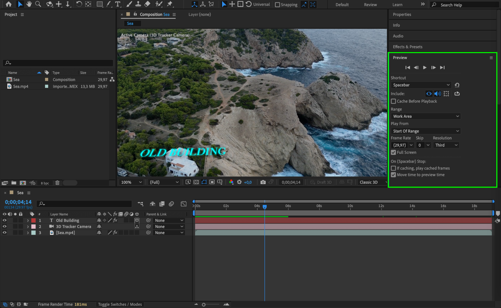
Task: Click the Home icon
Action: (x=9, y=4)
